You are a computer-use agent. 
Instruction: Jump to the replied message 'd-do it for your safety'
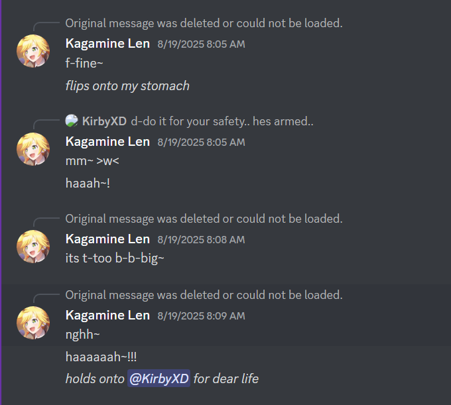click(x=222, y=121)
